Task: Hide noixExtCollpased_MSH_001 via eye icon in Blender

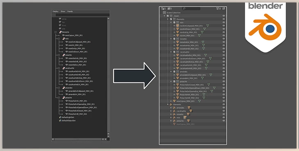Action: point(224,26)
